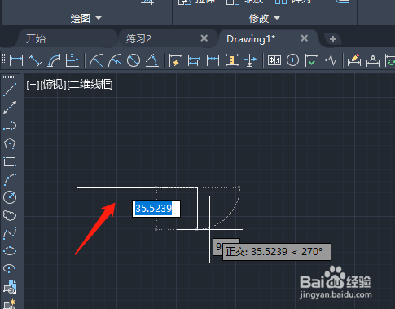This screenshot has height=309, width=395.
Task: Open the Tolerance tool
Action: 274,60
